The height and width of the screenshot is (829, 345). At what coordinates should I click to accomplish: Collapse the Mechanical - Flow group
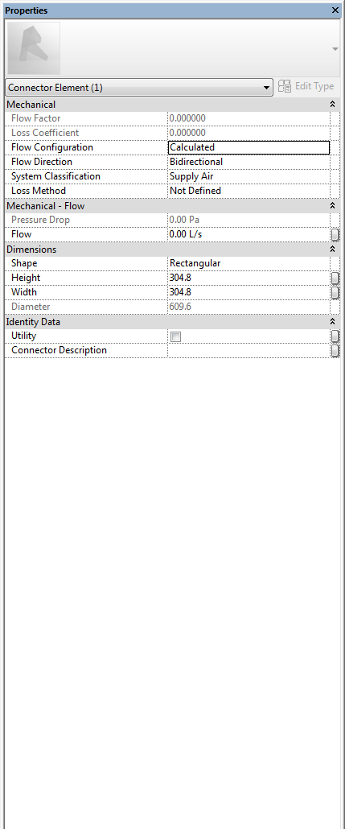[x=332, y=206]
